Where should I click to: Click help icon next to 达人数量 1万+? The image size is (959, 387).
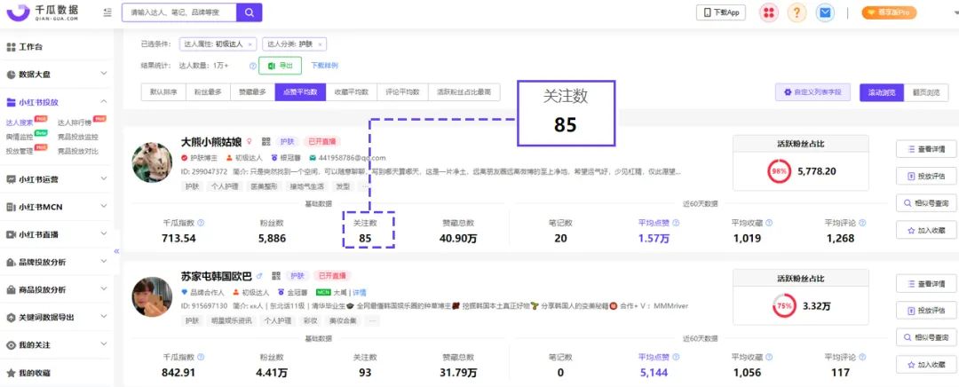pos(252,66)
